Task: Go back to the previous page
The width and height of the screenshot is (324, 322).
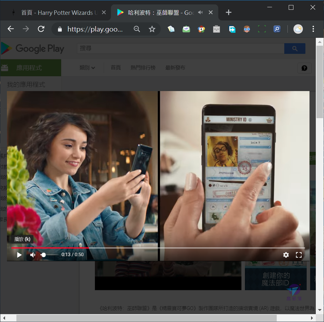Action: (x=10, y=29)
